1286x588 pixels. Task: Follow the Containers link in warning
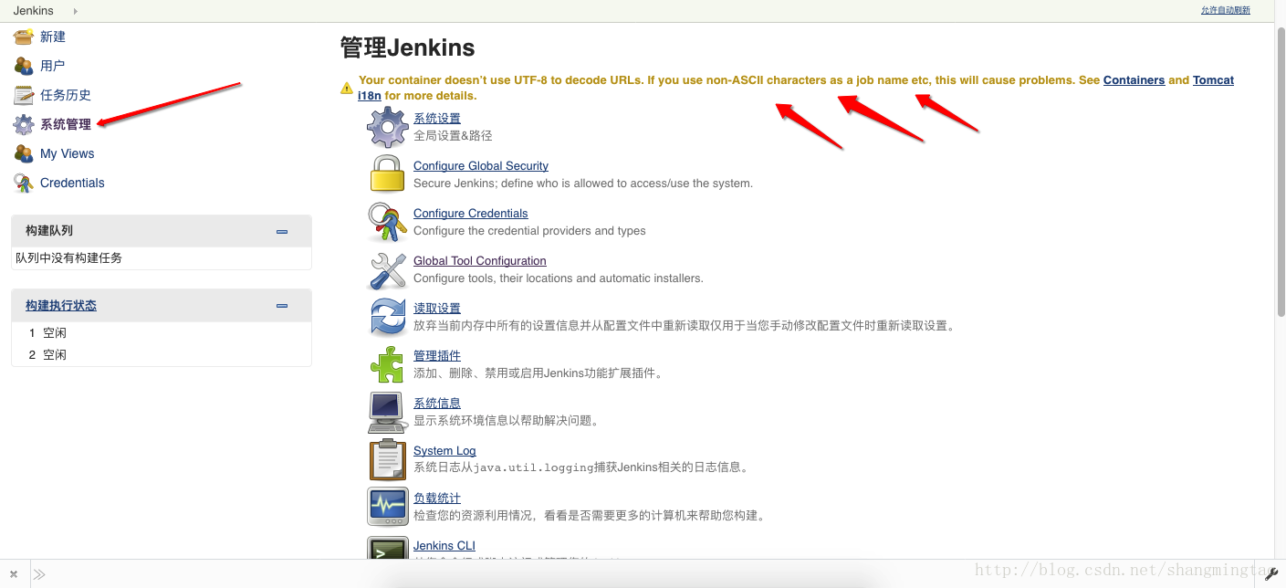pos(1134,80)
